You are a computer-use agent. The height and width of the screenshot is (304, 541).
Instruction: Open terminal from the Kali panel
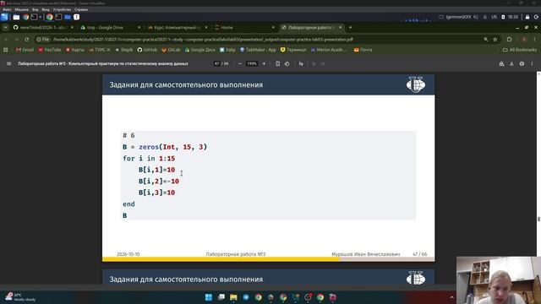point(34,17)
